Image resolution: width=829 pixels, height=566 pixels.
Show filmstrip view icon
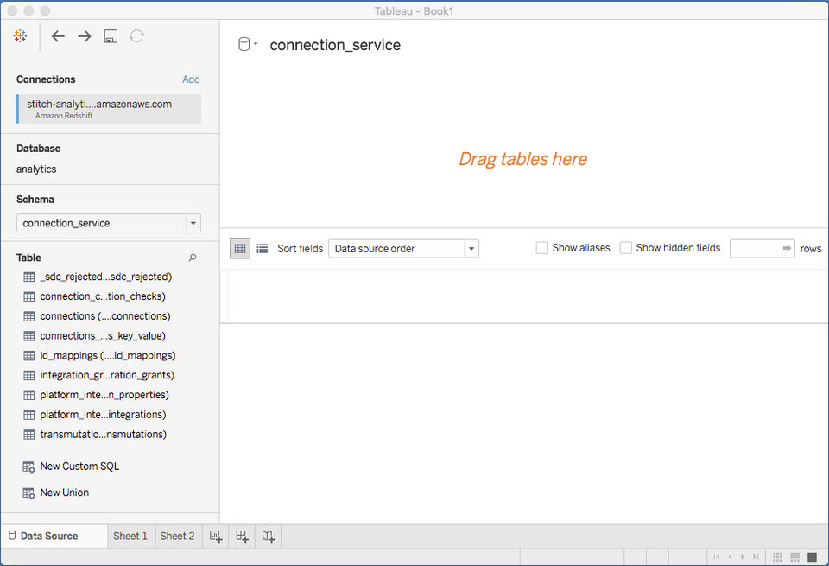click(794, 557)
